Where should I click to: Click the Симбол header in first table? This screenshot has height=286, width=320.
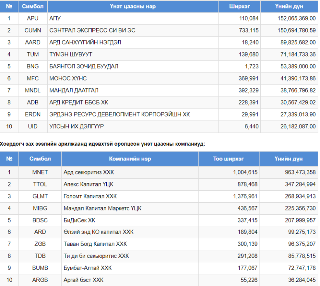pyautogui.click(x=33, y=7)
